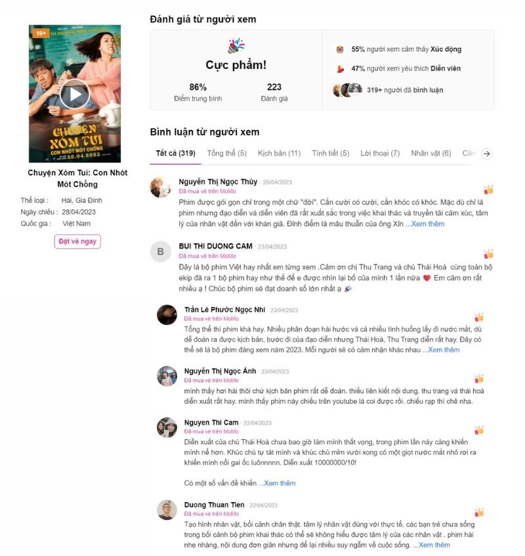Click rating badge icon on Duong Thuan Tien review
Image resolution: width=525 pixels, height=556 pixels.
[x=479, y=512]
